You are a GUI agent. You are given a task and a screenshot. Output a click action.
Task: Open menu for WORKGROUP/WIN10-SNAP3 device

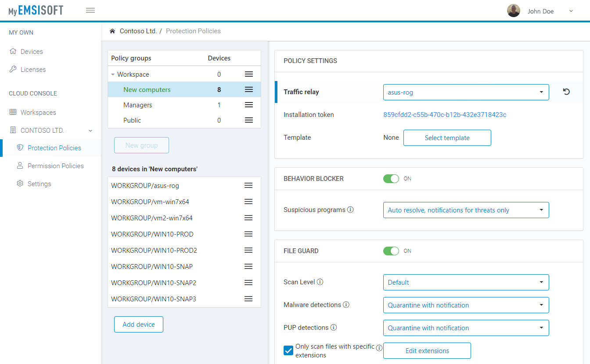tap(248, 299)
